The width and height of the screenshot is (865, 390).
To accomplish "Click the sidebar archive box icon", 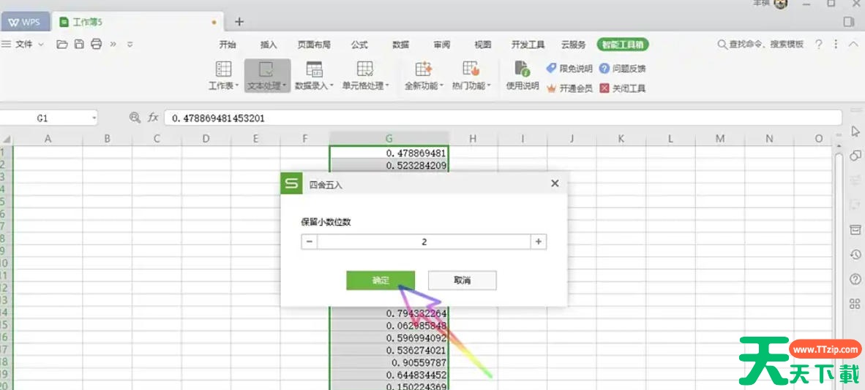I will coord(855,229).
